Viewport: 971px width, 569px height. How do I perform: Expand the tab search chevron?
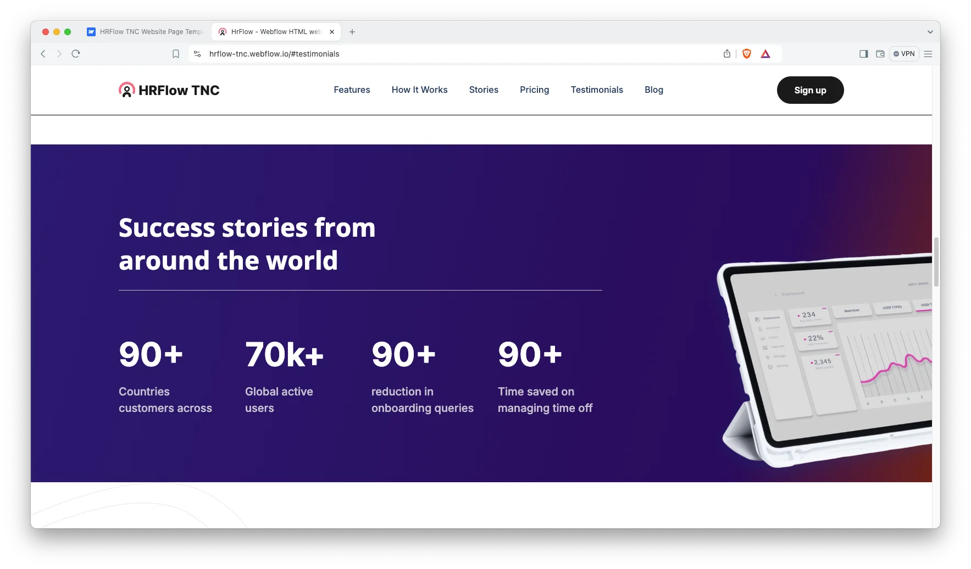click(930, 32)
